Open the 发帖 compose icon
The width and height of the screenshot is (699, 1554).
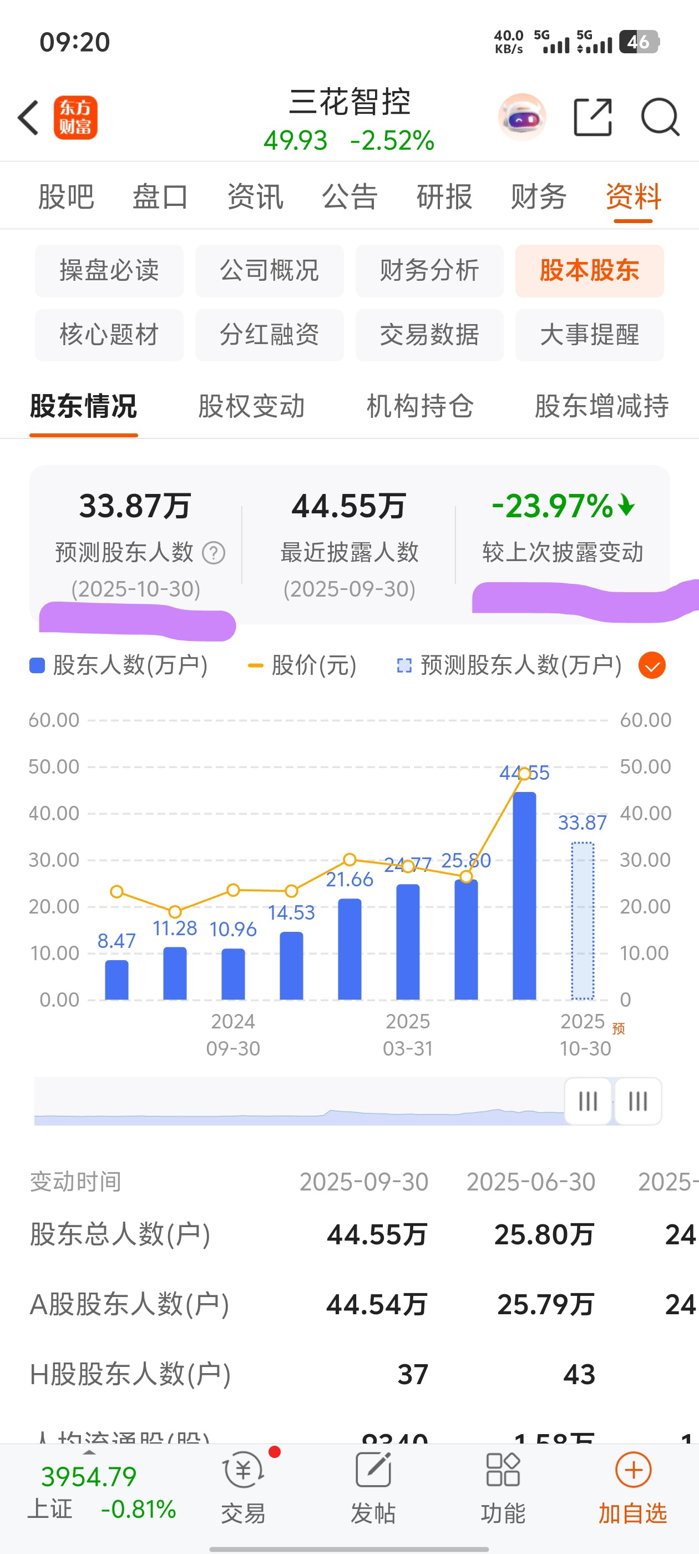pos(373,1470)
